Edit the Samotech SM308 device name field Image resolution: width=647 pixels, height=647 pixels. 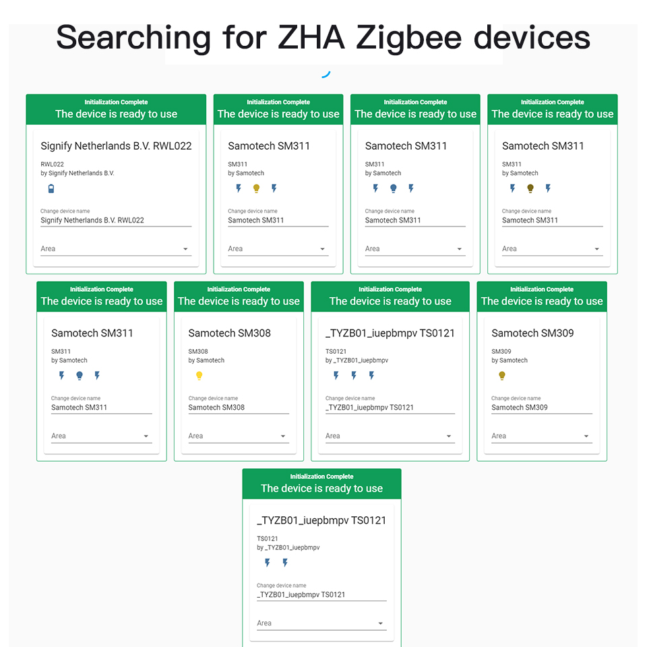tap(239, 408)
